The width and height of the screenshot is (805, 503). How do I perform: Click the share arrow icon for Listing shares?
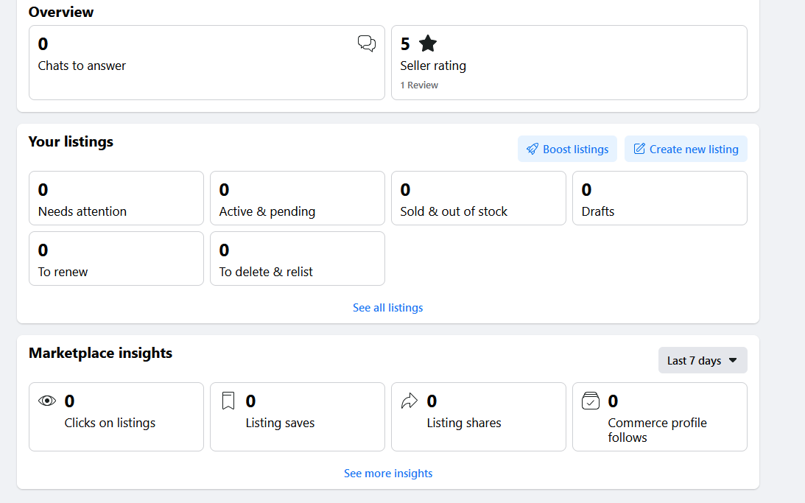409,401
